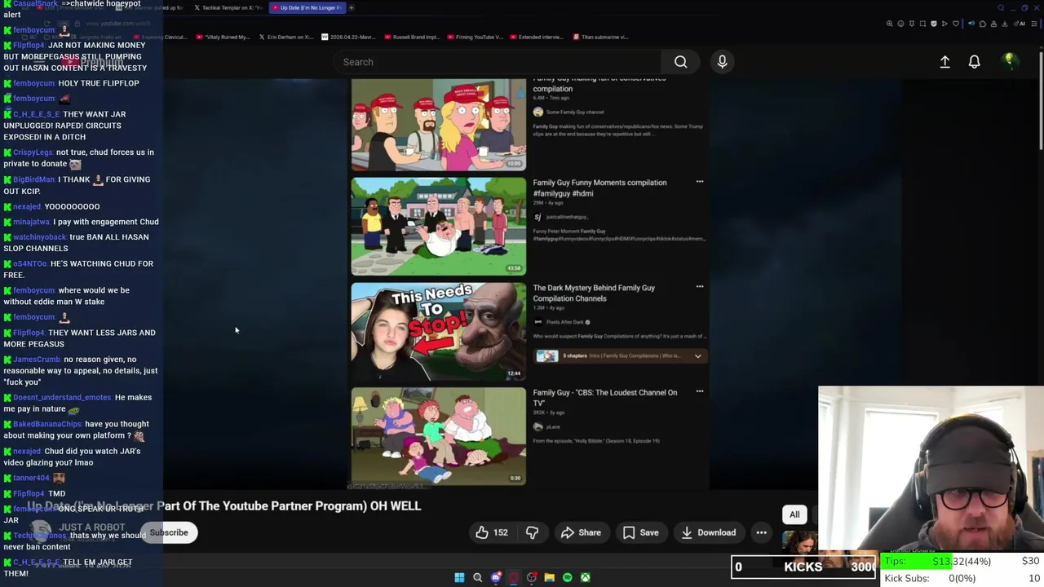Open Erin Derham on X bookmark
1044x587 pixels.
(285, 37)
